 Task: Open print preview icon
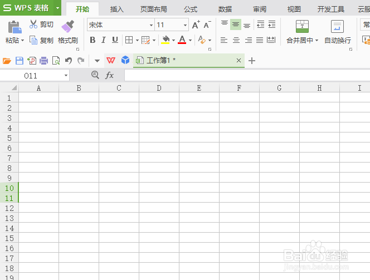point(56,61)
